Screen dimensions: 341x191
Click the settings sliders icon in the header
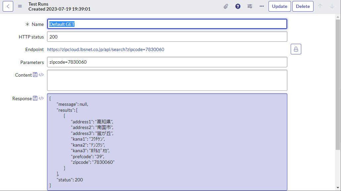pos(250,6)
